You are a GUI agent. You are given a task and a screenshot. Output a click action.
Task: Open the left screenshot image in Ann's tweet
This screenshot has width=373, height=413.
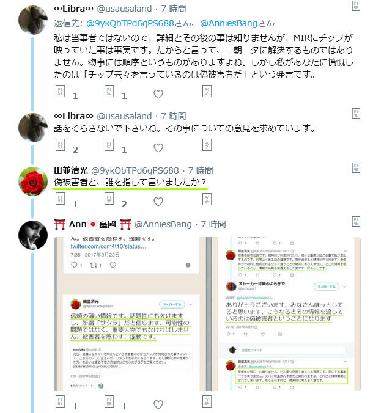tap(131, 313)
